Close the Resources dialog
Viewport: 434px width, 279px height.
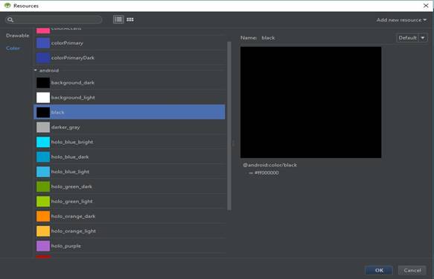click(426, 5)
